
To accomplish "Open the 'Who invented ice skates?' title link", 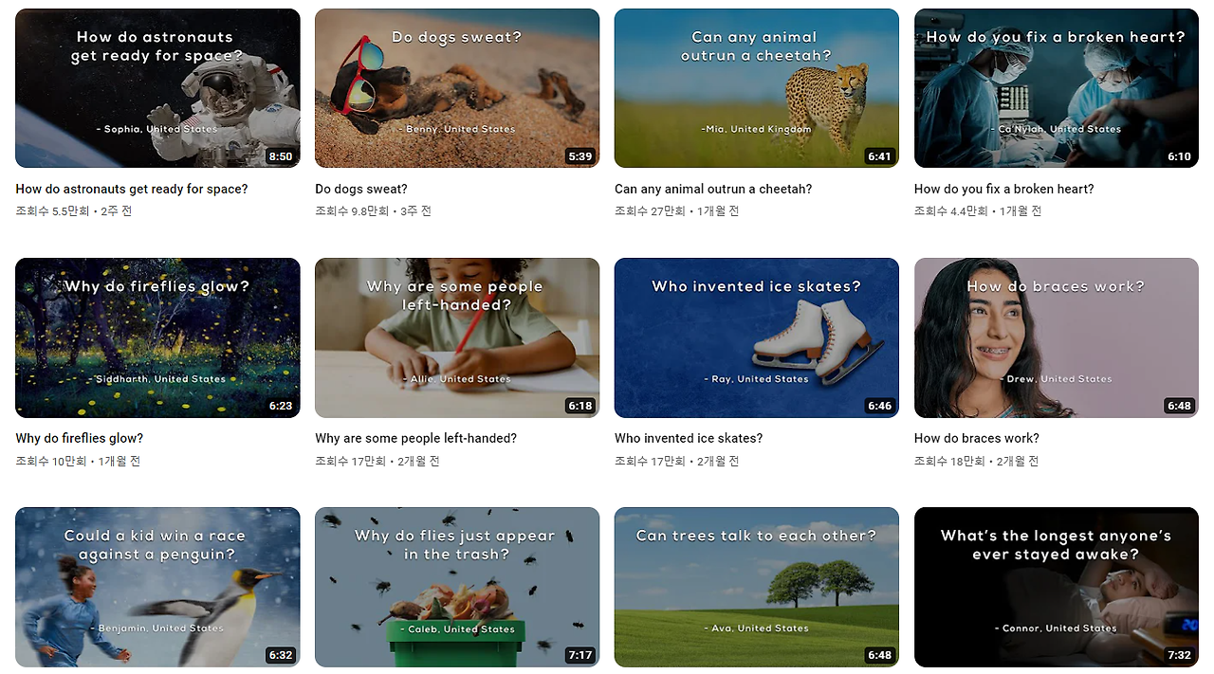I will coord(689,438).
